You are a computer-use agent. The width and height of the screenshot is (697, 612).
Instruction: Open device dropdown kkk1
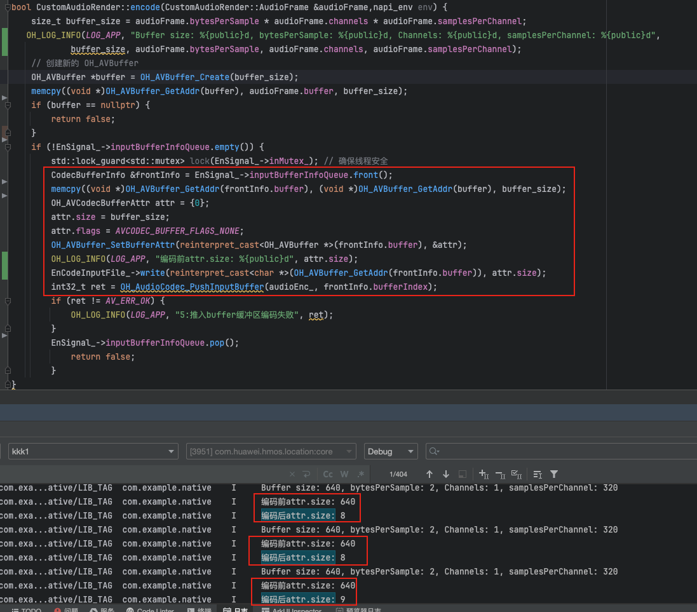tap(93, 451)
